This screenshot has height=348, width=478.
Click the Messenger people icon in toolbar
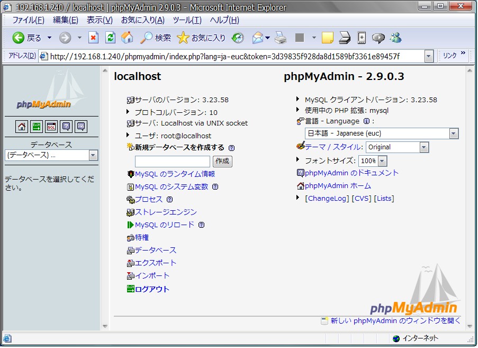(x=395, y=38)
